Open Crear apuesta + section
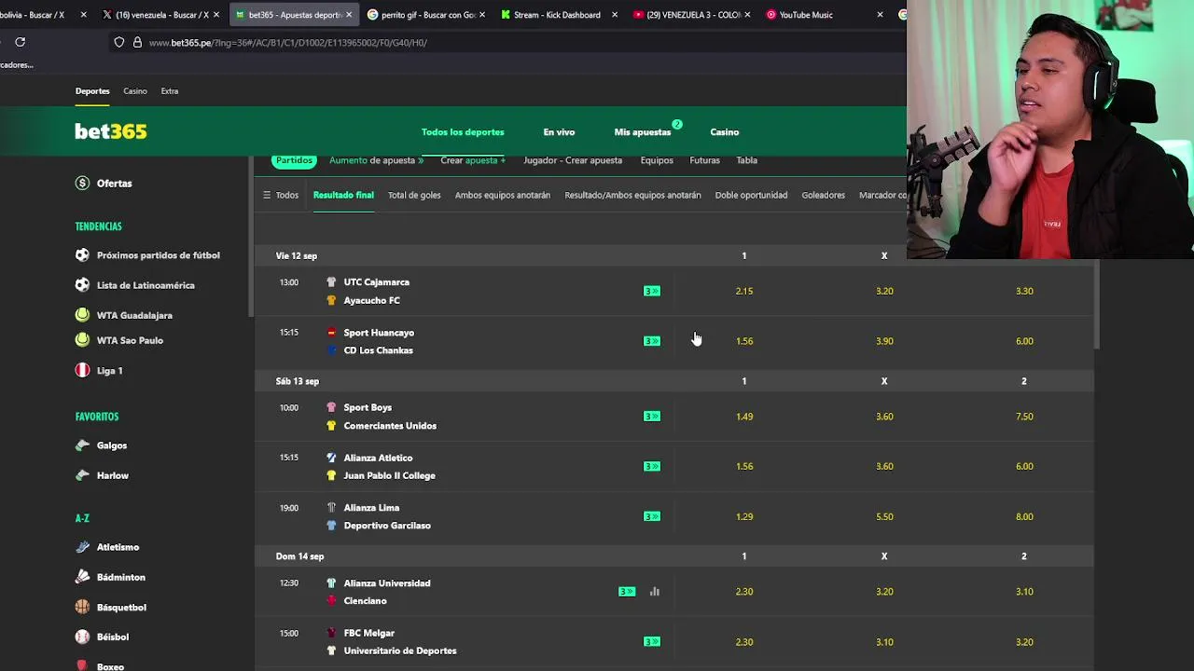Viewport: 1194px width, 671px height. tap(473, 160)
